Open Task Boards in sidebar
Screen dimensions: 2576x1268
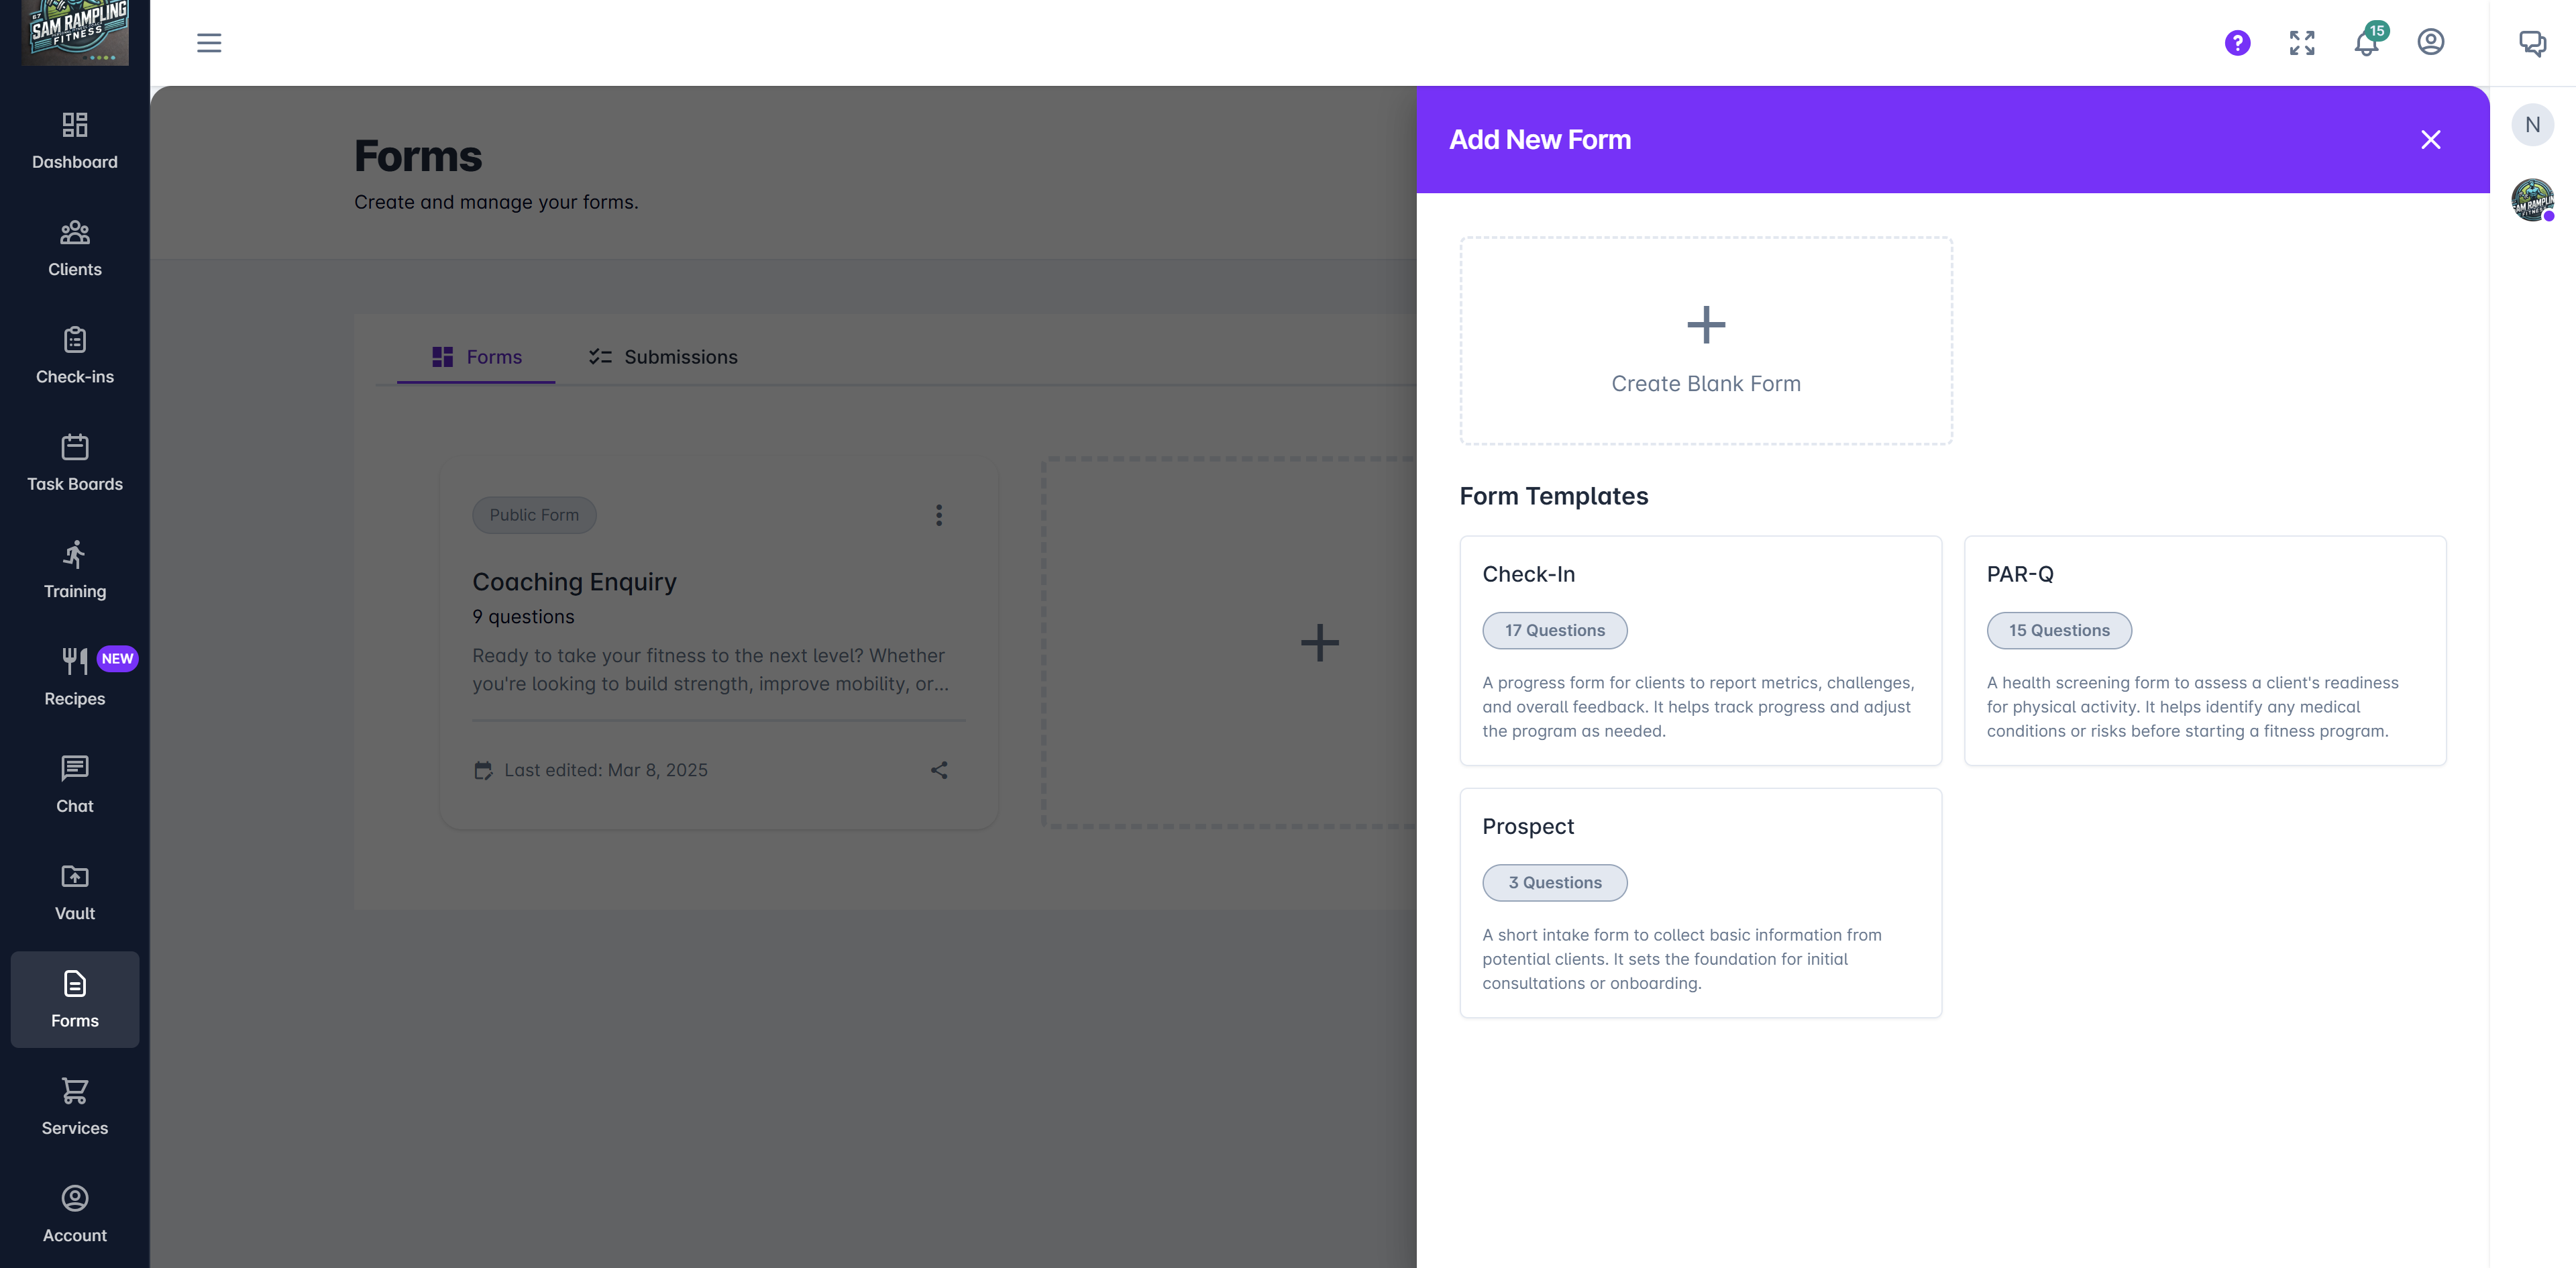click(x=75, y=463)
